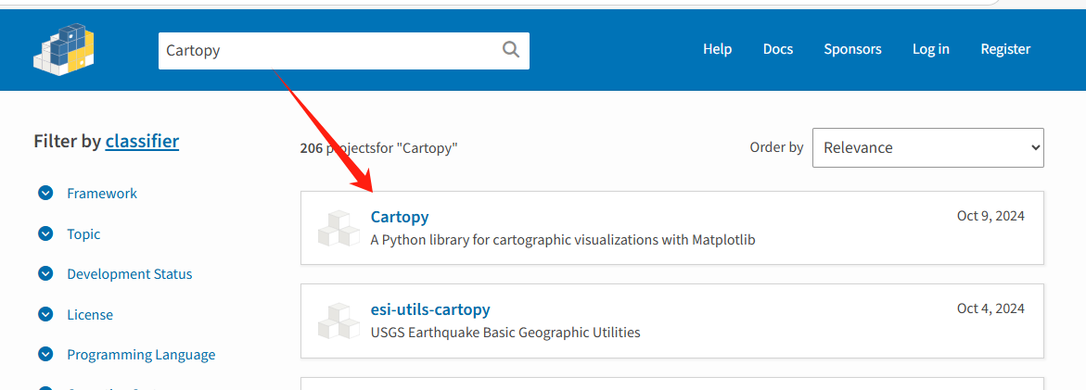Click the USGS Earthquake Basic Geographic Utilities text
This screenshot has width=1086, height=390.
(505, 333)
